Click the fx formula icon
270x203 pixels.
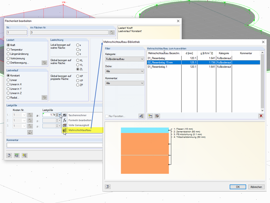click(x=65, y=120)
